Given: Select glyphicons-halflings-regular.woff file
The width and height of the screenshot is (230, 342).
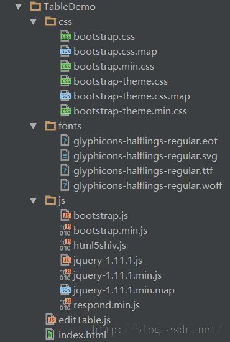Looking at the screenshot, I should click(x=147, y=186).
